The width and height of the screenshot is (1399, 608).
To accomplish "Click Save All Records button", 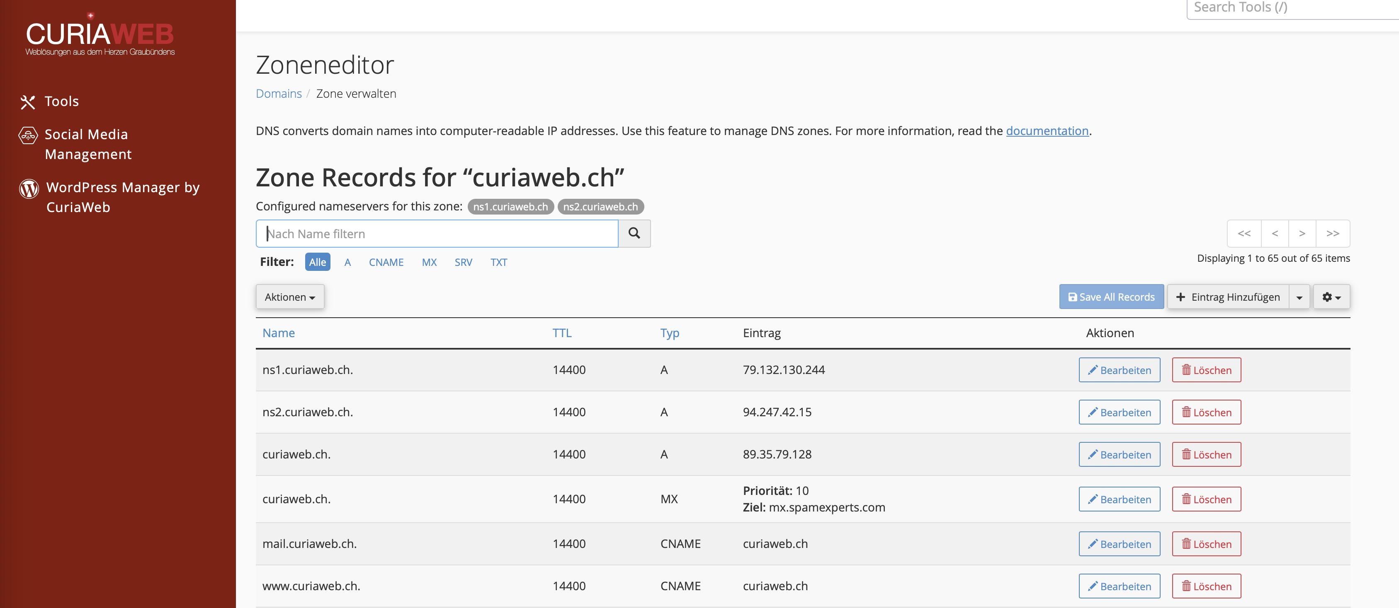I will pyautogui.click(x=1111, y=297).
